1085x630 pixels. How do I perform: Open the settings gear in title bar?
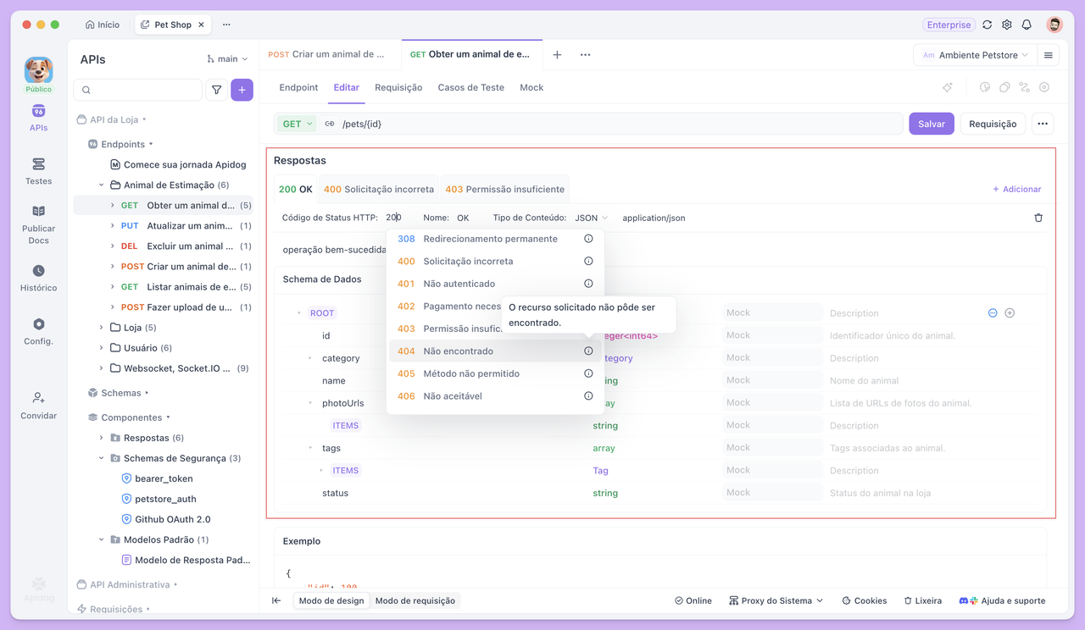(x=1007, y=25)
